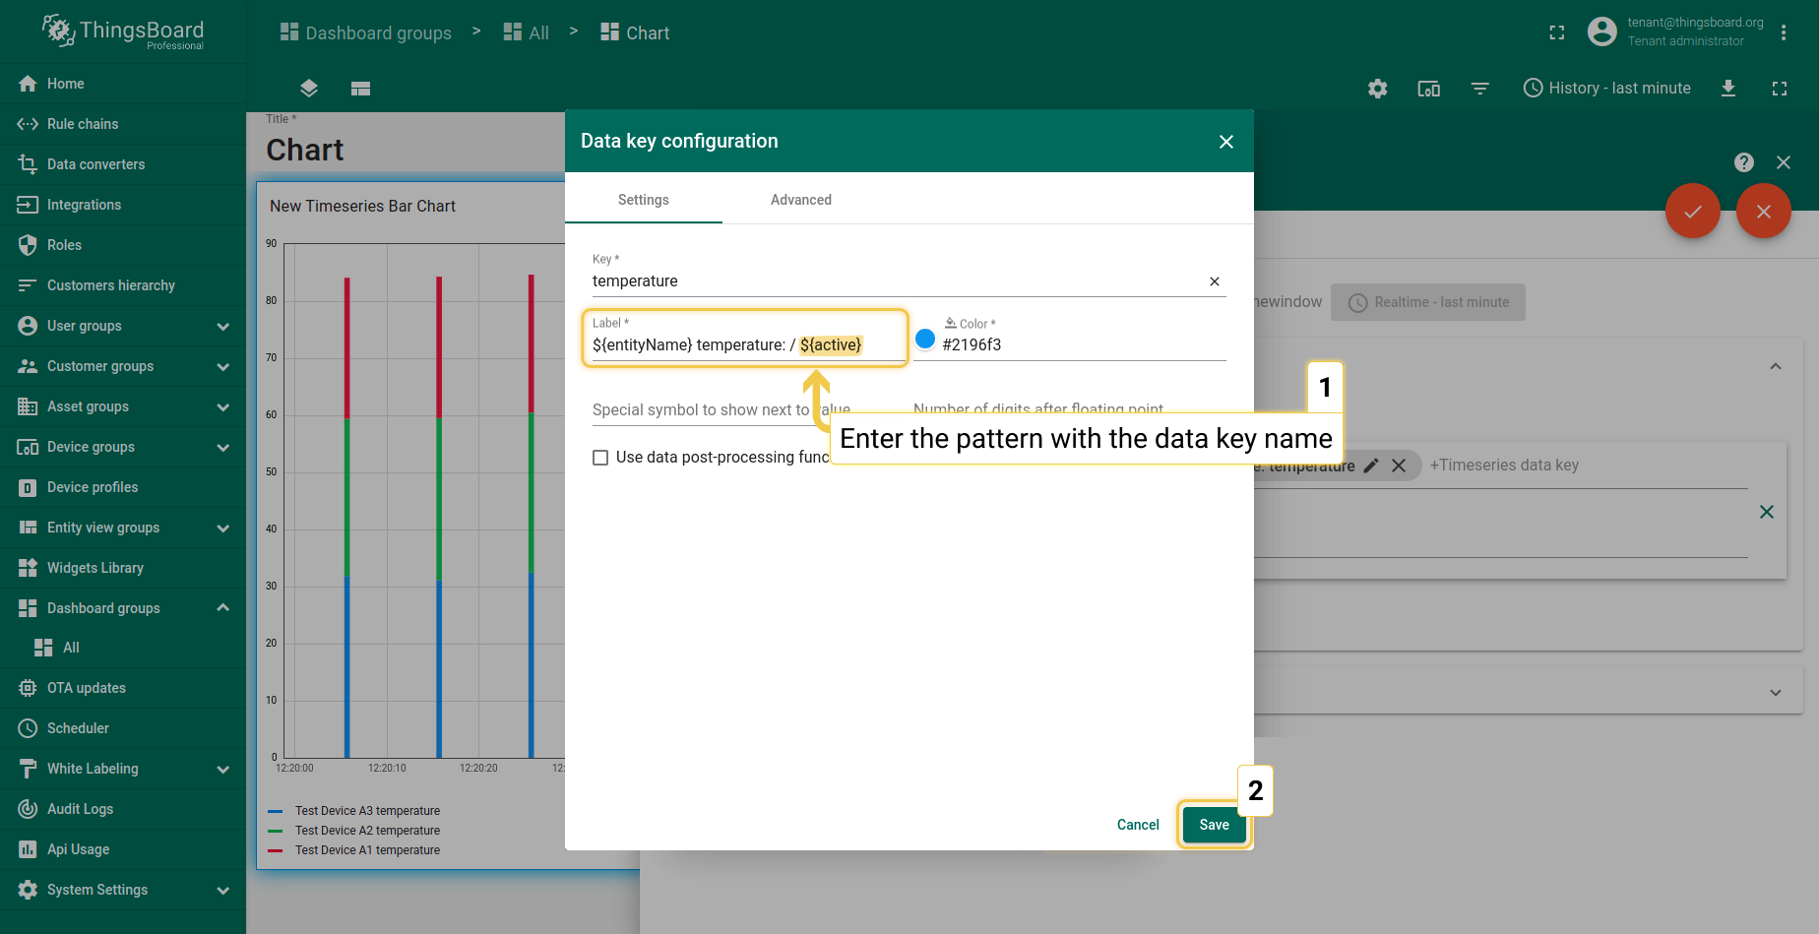The height and width of the screenshot is (934, 1819).
Task: Remove the datasource row X
Action: (x=1767, y=512)
